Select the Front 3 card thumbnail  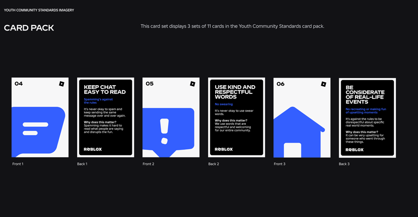302,118
